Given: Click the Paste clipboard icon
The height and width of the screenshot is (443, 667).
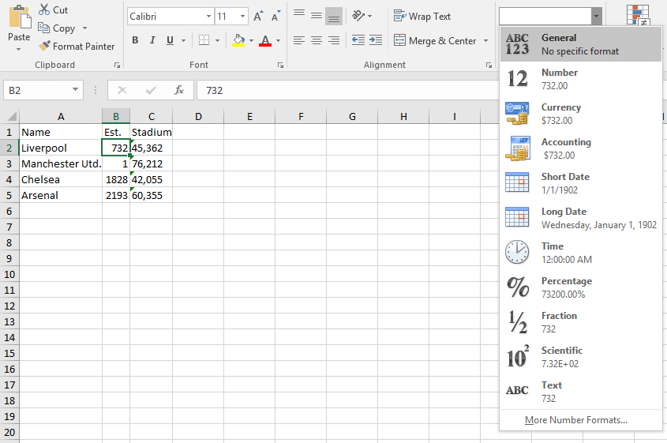Looking at the screenshot, I should pos(20,17).
